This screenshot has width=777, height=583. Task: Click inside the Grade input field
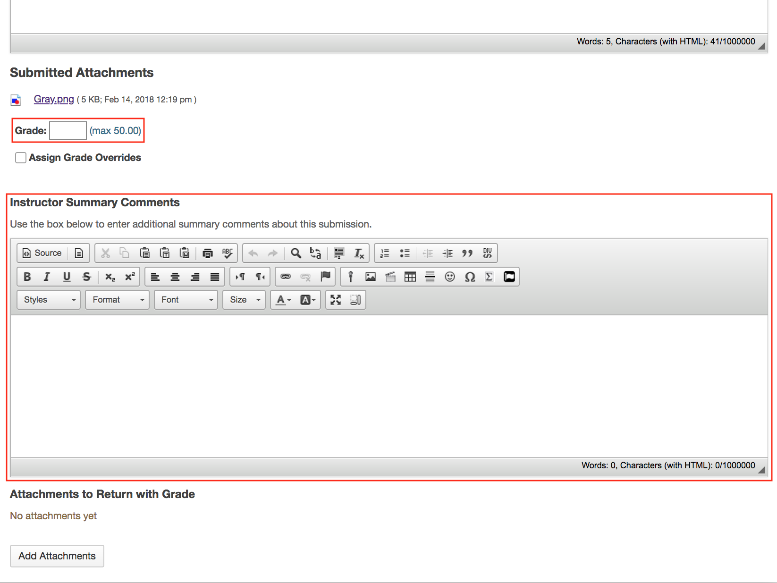(x=68, y=131)
